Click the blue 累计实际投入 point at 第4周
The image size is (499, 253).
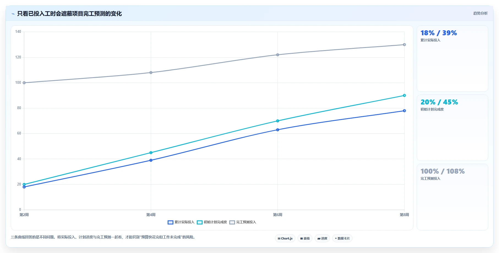coord(151,160)
